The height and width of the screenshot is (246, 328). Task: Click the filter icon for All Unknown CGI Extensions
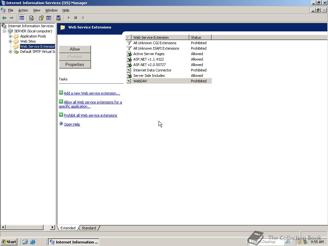pos(129,43)
